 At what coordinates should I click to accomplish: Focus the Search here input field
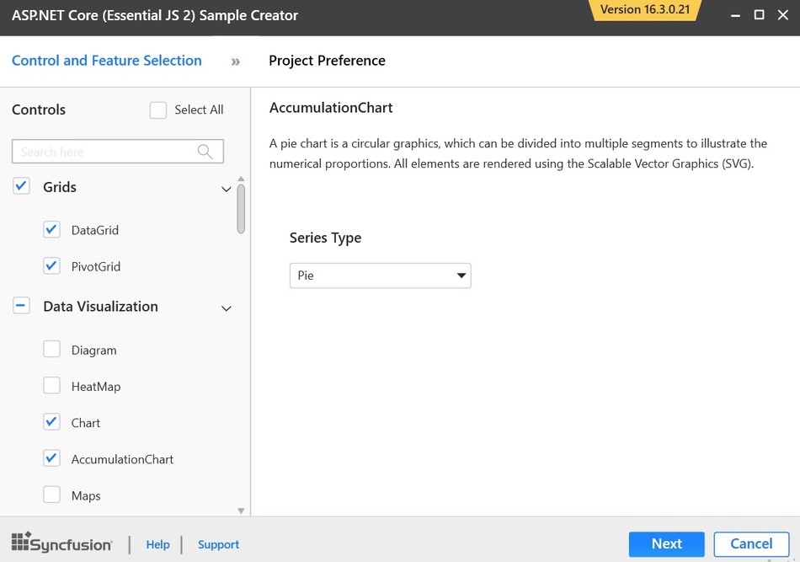117,152
